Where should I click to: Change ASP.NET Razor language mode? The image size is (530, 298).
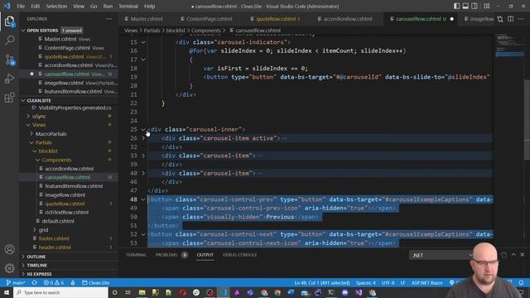click(427, 283)
